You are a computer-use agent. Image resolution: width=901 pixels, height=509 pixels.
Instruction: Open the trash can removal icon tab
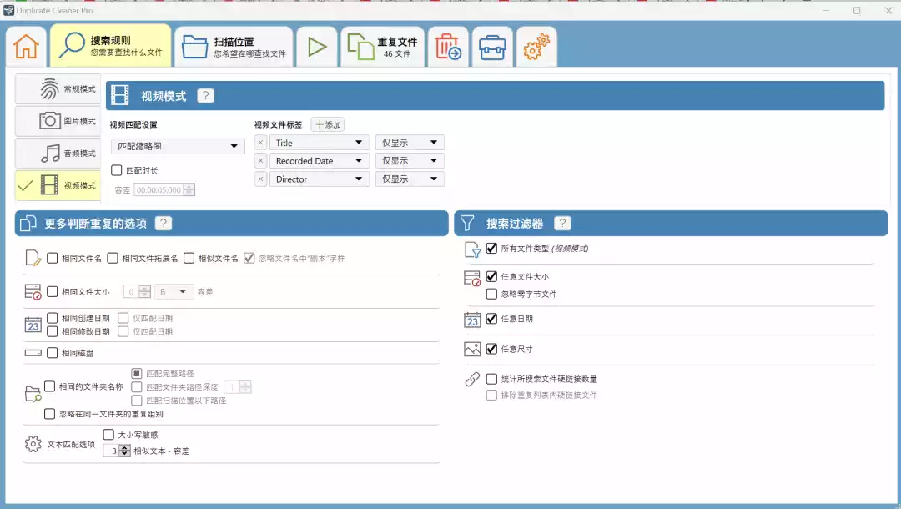pyautogui.click(x=448, y=47)
